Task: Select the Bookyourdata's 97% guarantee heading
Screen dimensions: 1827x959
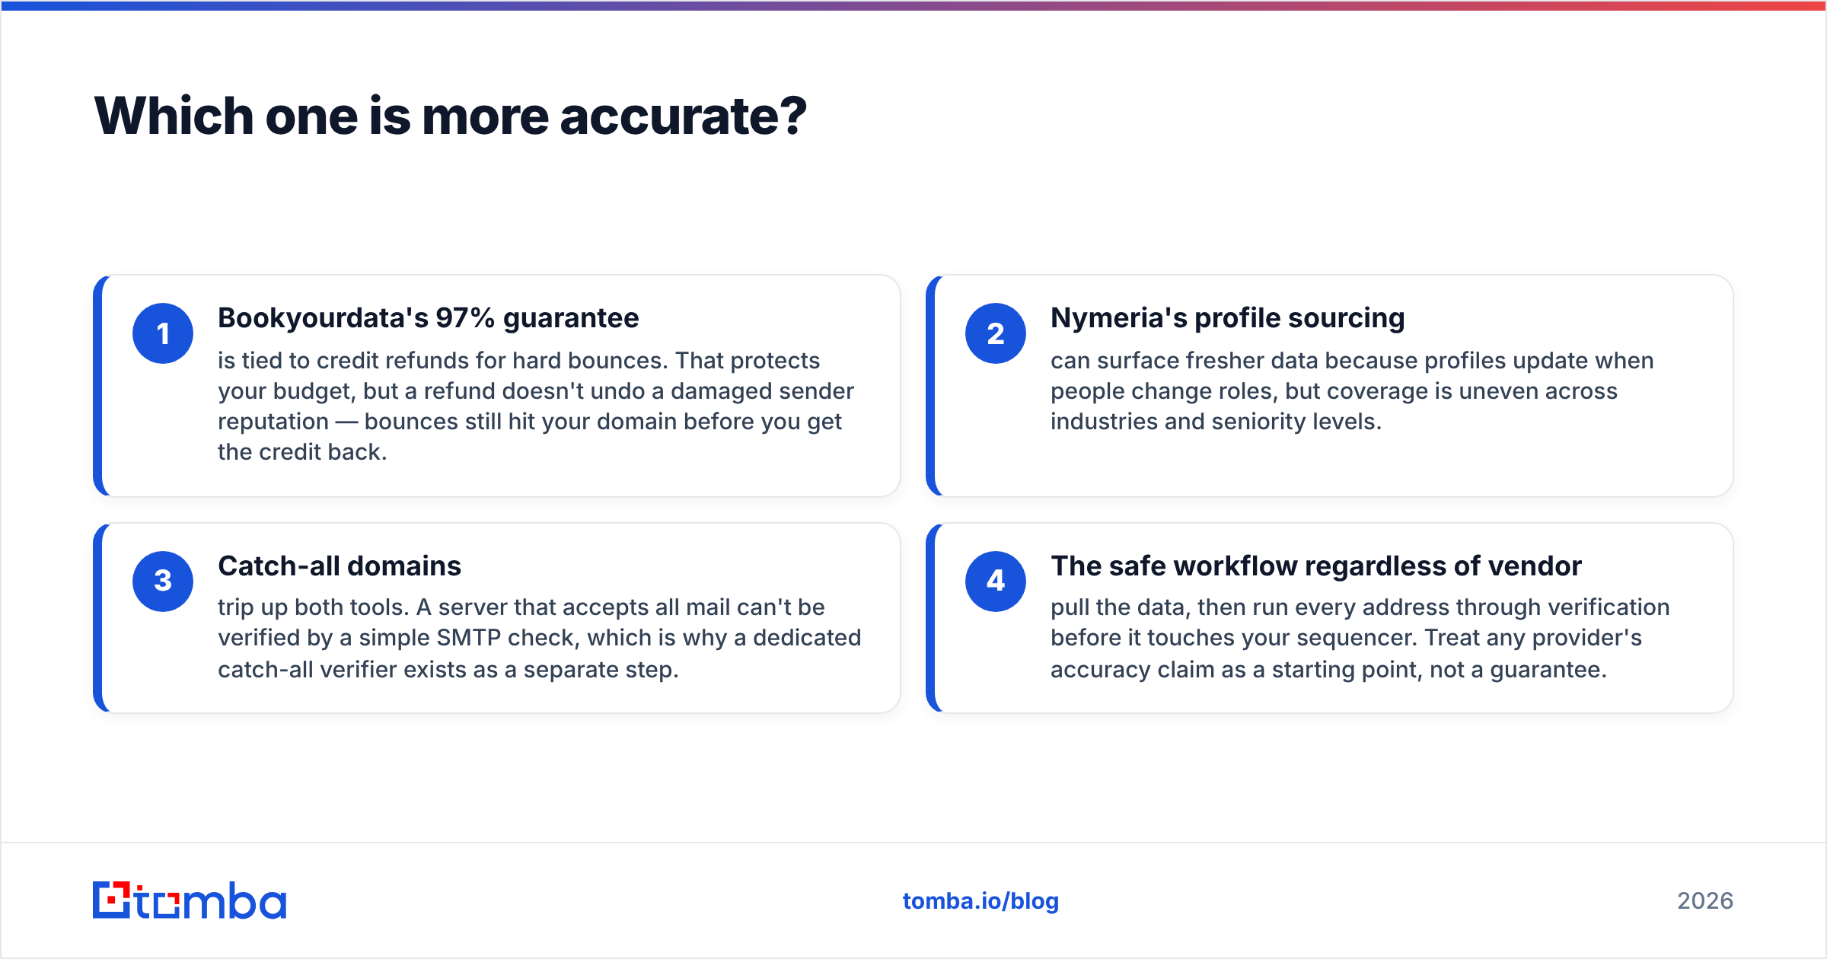Action: tap(429, 318)
